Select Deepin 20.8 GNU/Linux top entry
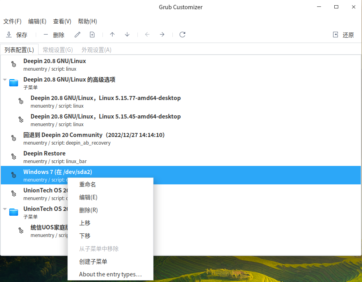 180,64
